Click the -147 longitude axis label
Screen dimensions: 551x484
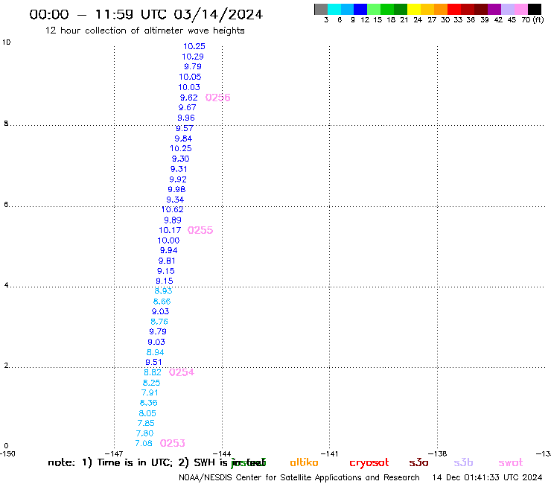(114, 453)
